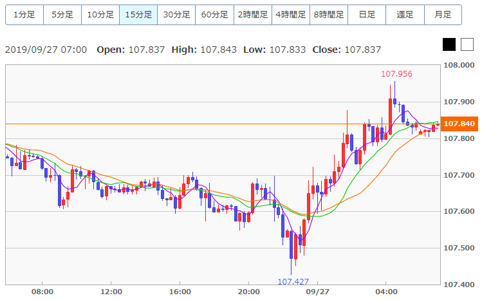Apply the white chart theme swatch
Screen dimensions: 482x300
467,44
